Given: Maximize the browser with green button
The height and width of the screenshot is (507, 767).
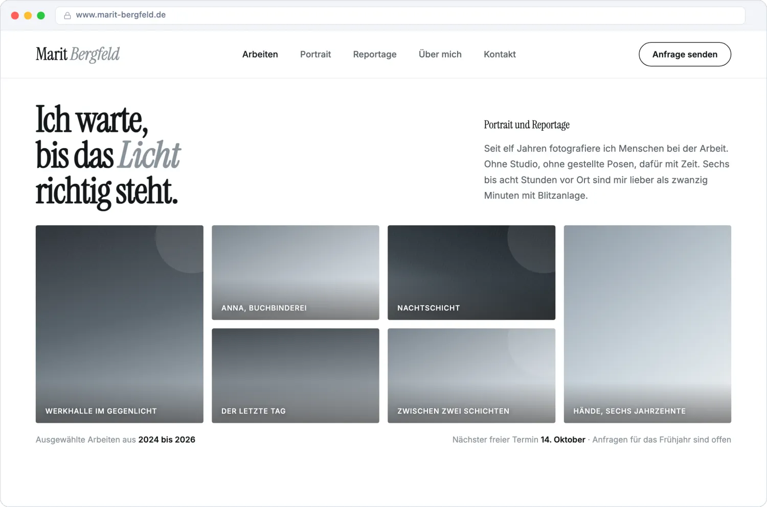Looking at the screenshot, I should click(41, 15).
